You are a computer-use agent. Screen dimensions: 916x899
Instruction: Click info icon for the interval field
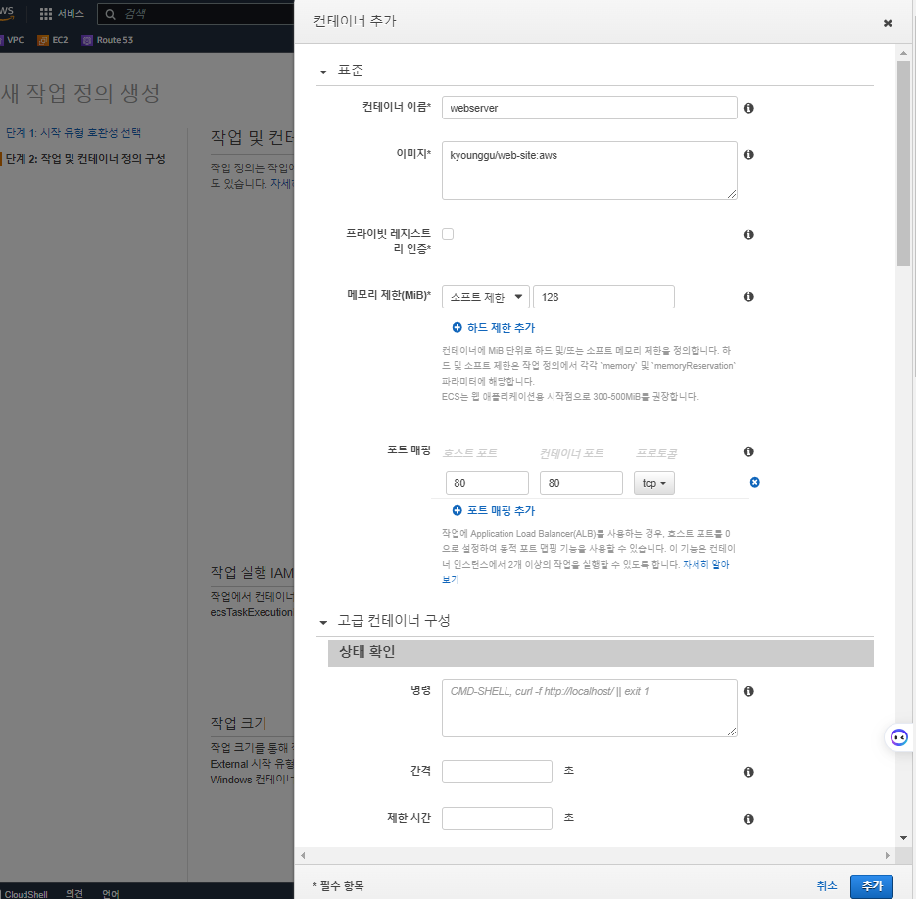(748, 773)
